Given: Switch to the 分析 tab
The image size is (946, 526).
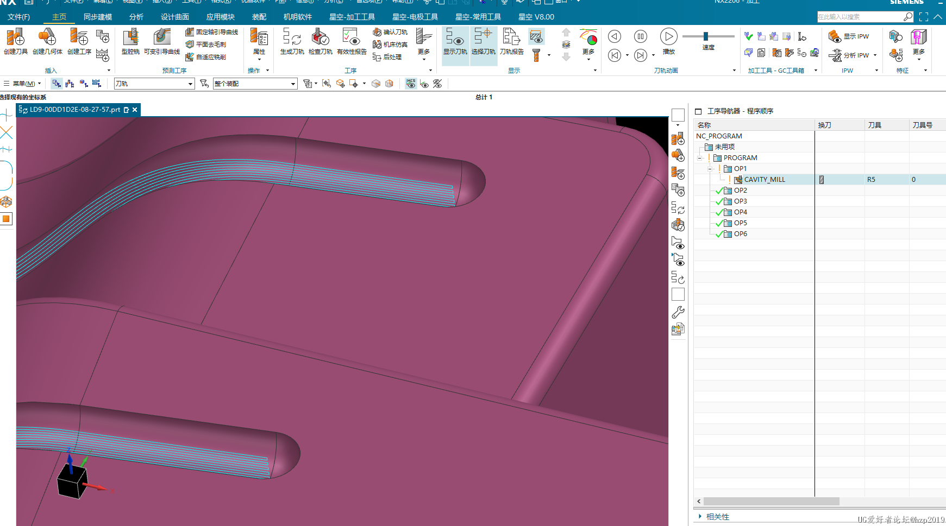Looking at the screenshot, I should (x=136, y=17).
